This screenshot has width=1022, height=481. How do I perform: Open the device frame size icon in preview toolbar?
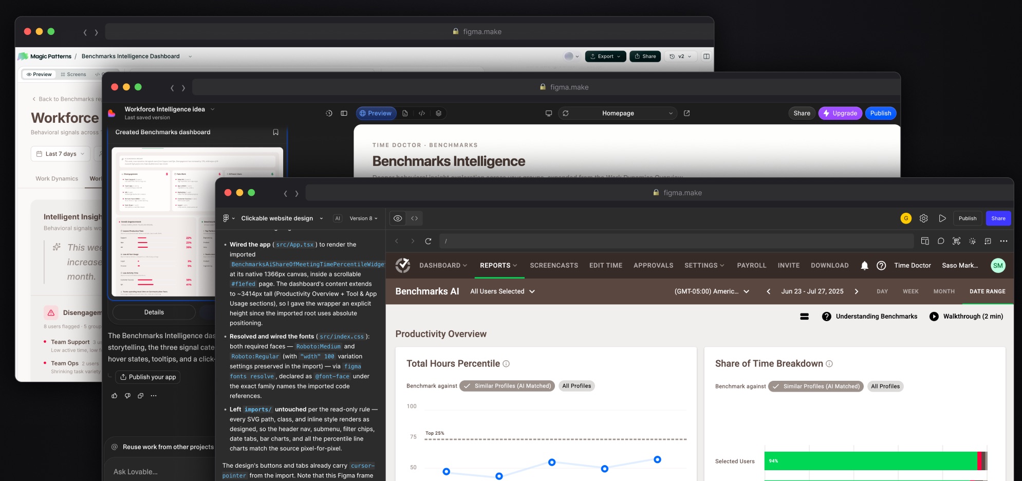(x=925, y=241)
